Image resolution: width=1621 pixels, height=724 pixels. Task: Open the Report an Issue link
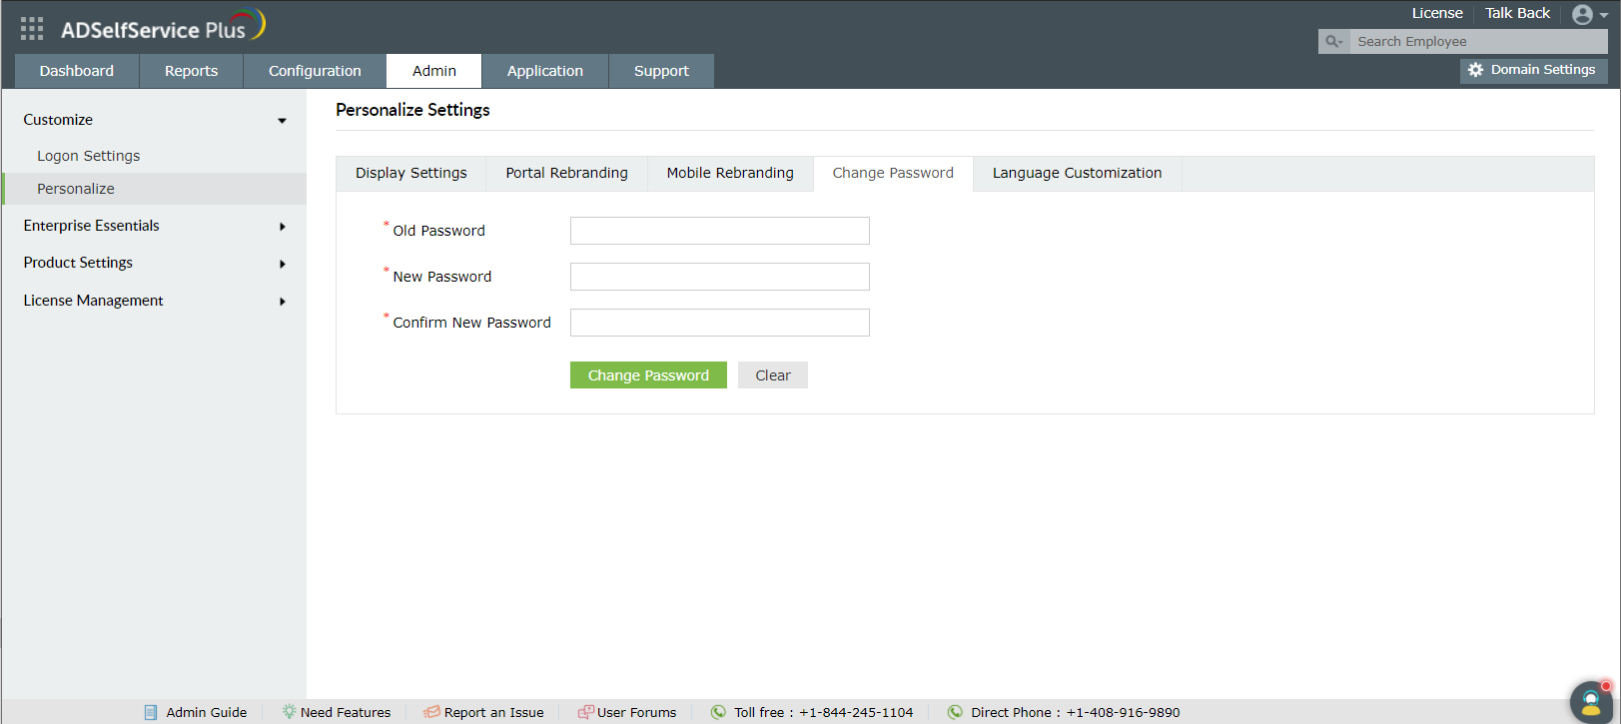pos(494,712)
